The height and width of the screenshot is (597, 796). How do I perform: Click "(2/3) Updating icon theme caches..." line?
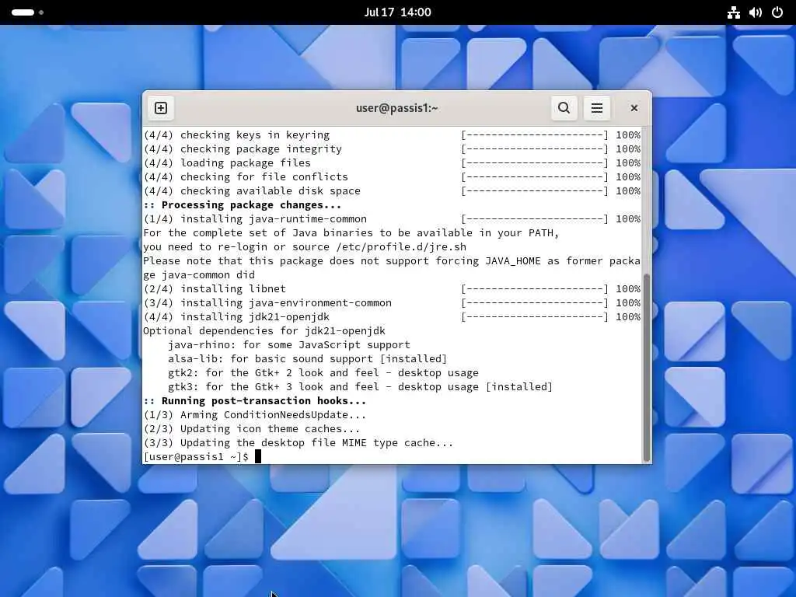pos(251,429)
